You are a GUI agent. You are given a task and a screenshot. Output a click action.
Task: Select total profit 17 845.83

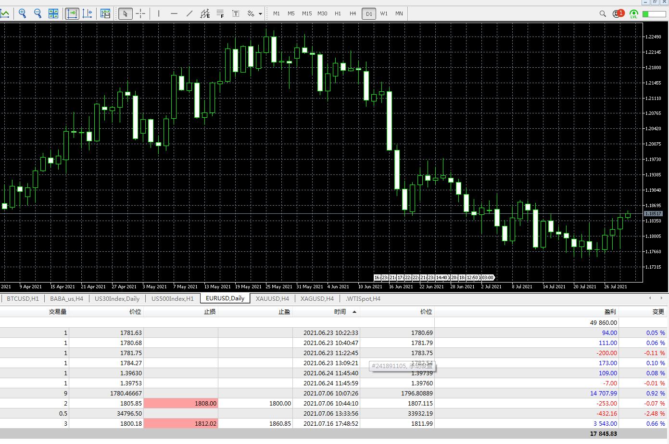pyautogui.click(x=603, y=433)
